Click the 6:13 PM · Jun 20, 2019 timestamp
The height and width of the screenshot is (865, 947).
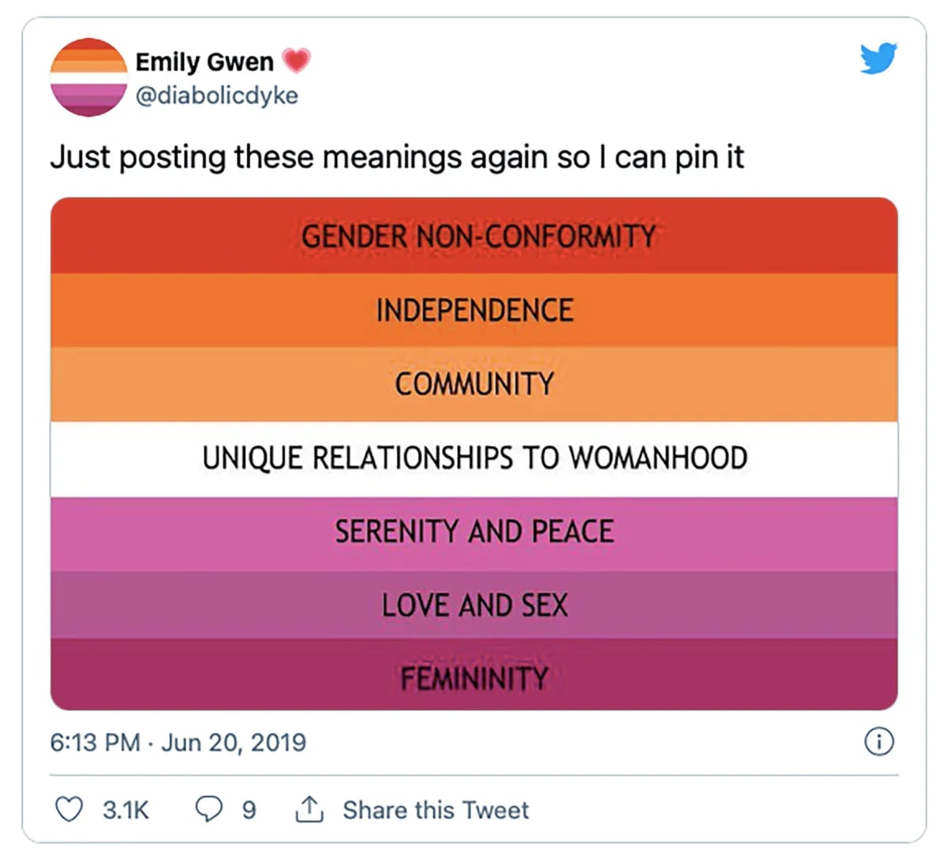178,743
